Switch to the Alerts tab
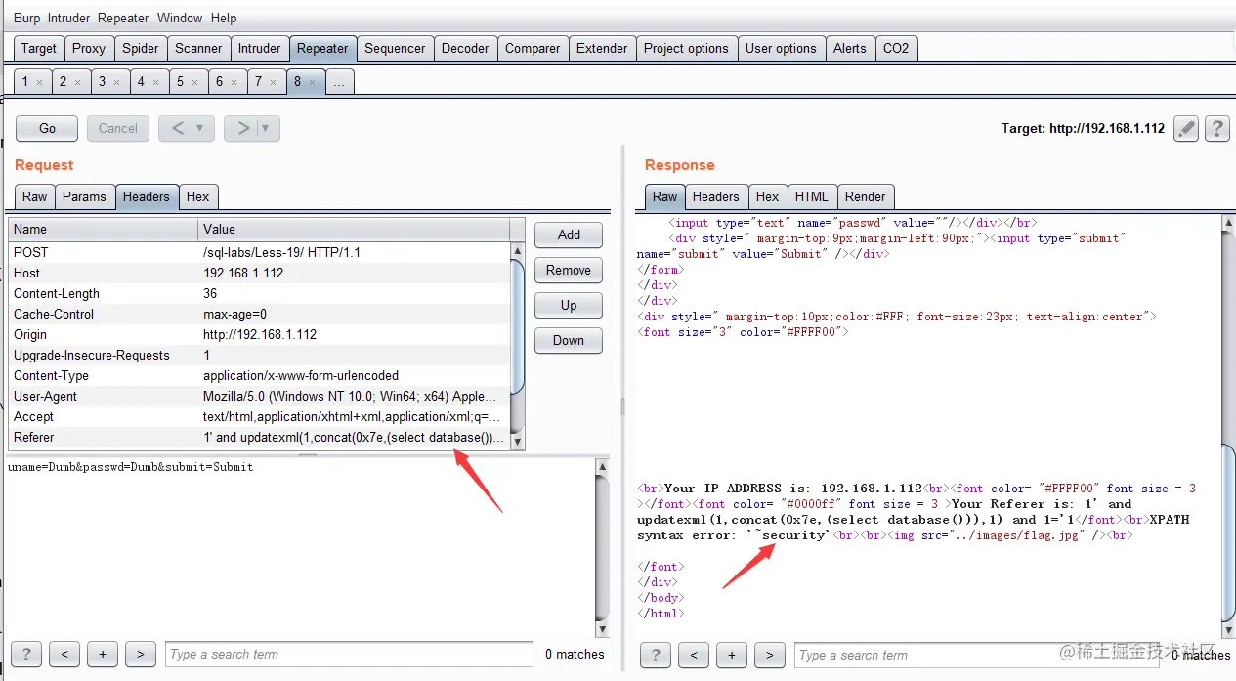The width and height of the screenshot is (1236, 681). (x=849, y=48)
